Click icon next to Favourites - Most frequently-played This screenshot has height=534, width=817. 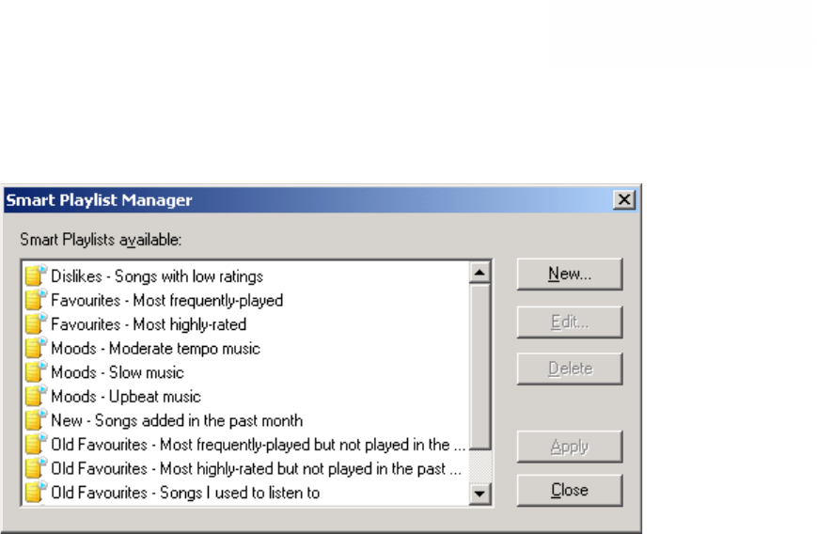click(x=36, y=300)
